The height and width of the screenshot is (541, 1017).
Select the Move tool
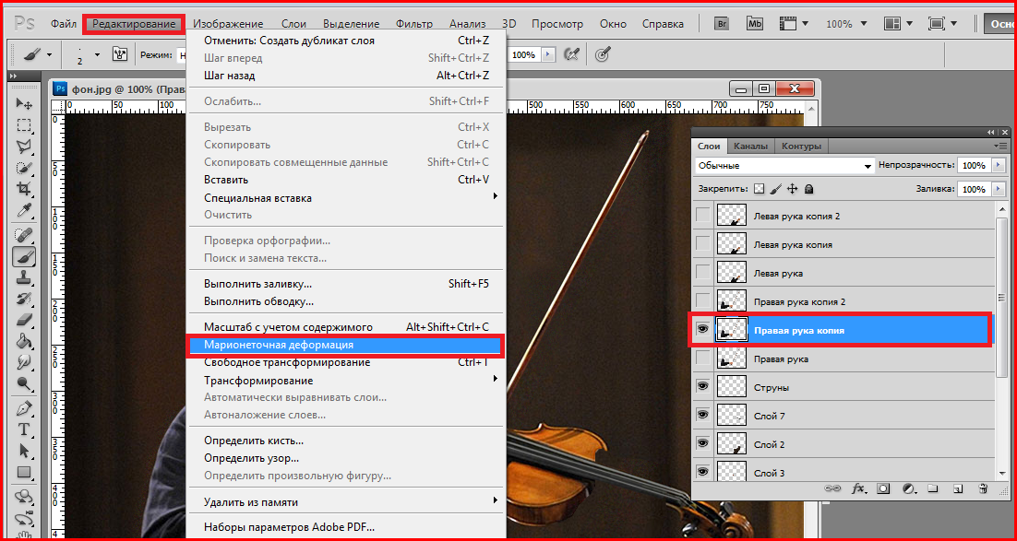(24, 104)
